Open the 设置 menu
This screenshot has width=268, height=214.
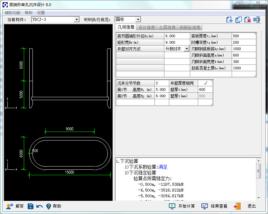click(41, 13)
